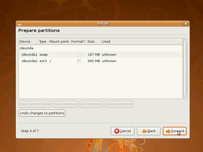Image resolution: width=203 pixels, height=152 pixels.
Task: Click the scrollbar up arrow
Action: (185, 40)
